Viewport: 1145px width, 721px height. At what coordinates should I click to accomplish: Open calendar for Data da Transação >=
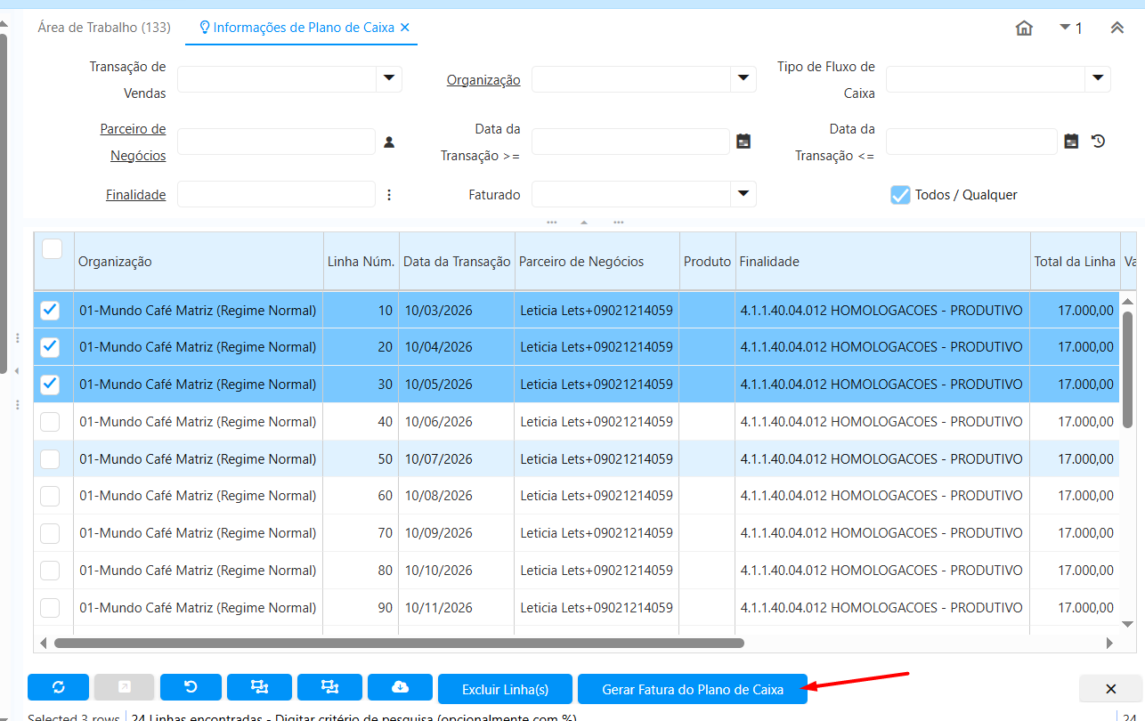(x=743, y=141)
